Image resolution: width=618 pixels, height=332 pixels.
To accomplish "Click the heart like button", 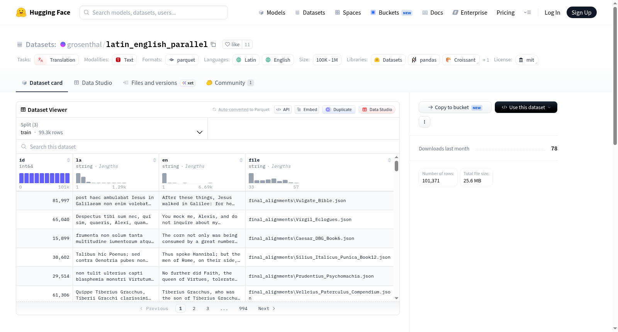I will point(232,44).
